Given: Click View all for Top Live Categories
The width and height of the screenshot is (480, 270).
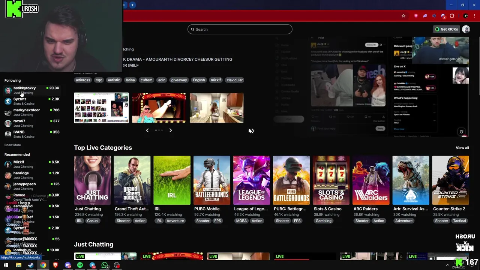Looking at the screenshot, I should 462,148.
